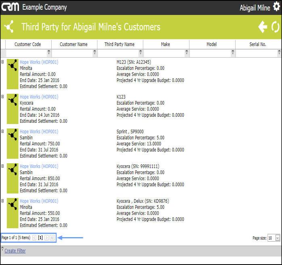Click the All button in the pager
This screenshot has height=265, width=282.
[52, 238]
